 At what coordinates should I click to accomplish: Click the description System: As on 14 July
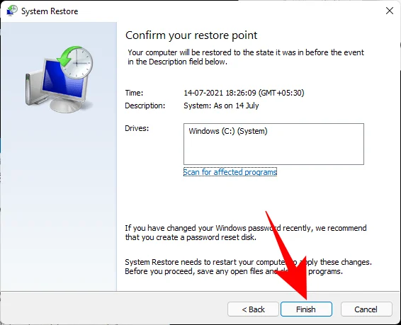[x=221, y=106]
